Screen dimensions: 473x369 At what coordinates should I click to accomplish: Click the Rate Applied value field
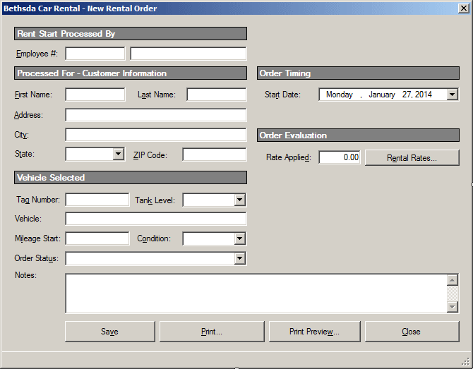340,157
